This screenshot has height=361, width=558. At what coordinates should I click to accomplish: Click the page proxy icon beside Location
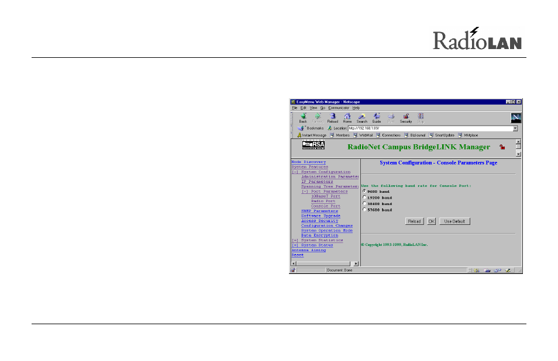point(329,129)
